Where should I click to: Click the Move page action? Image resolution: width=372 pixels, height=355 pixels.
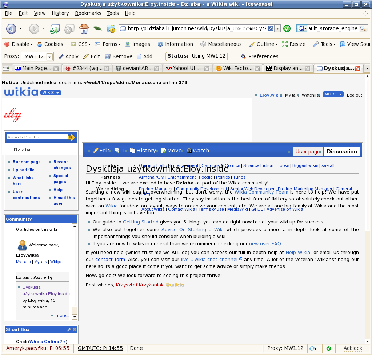172,151
